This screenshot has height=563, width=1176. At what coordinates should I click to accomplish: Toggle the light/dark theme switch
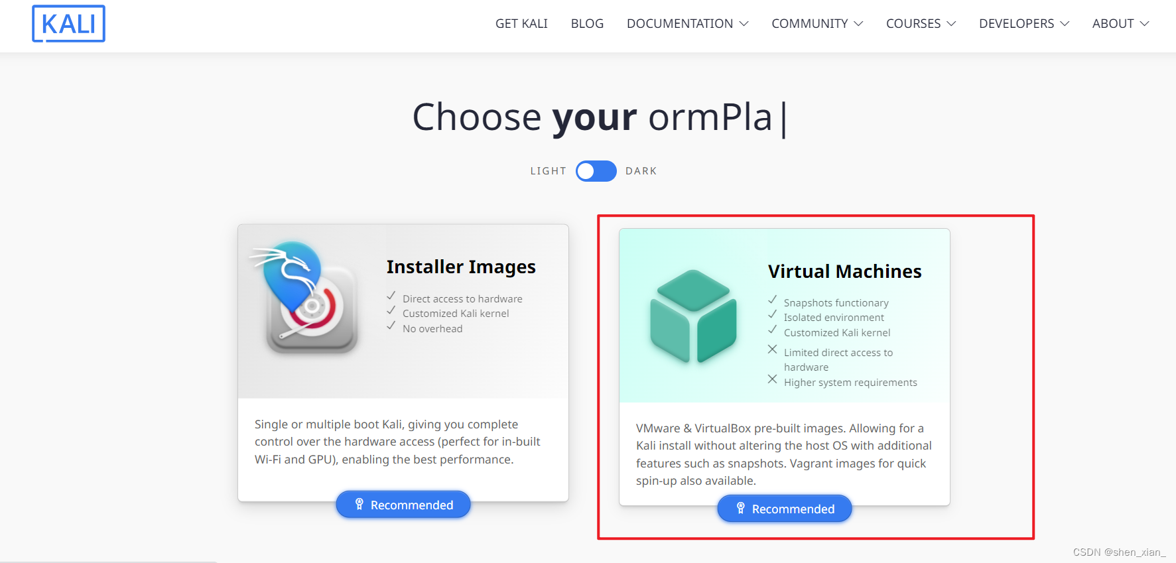pyautogui.click(x=596, y=171)
